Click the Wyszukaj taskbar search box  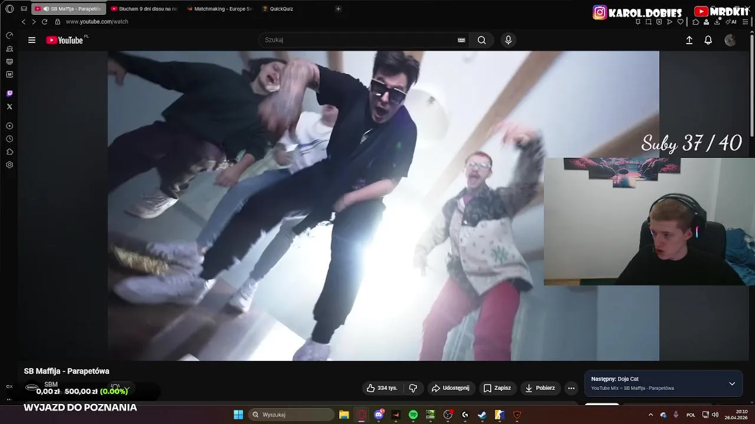click(291, 415)
